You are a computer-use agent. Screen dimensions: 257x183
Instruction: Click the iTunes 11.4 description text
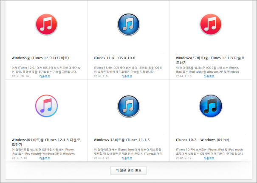point(128,70)
